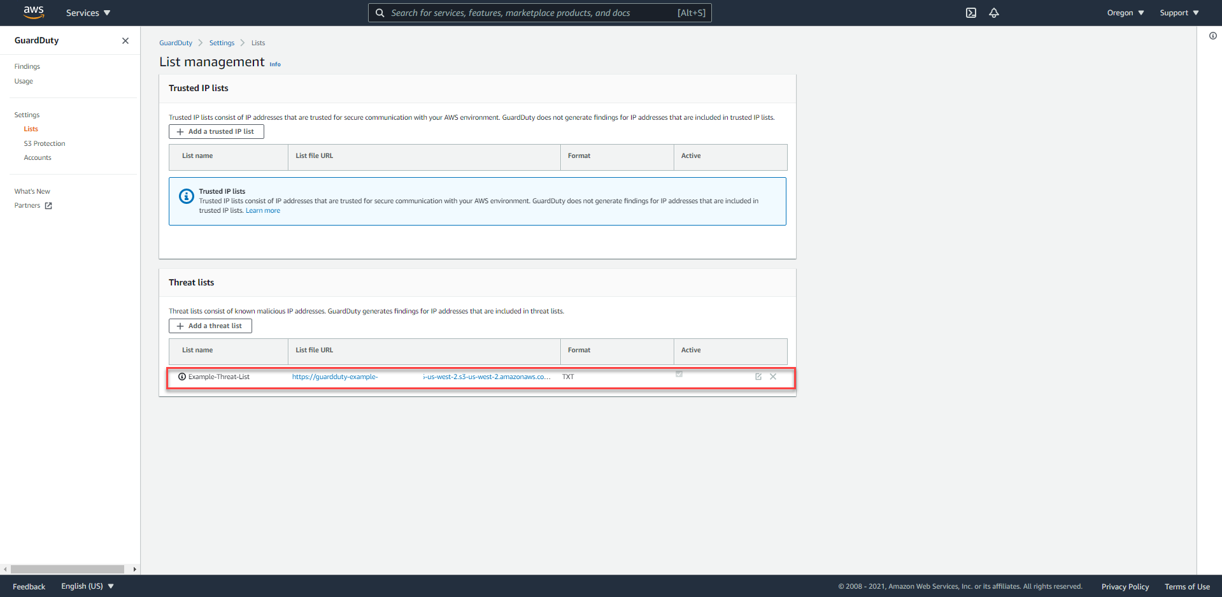
Task: Click the external link icon beside Partners
Action: [x=48, y=206]
